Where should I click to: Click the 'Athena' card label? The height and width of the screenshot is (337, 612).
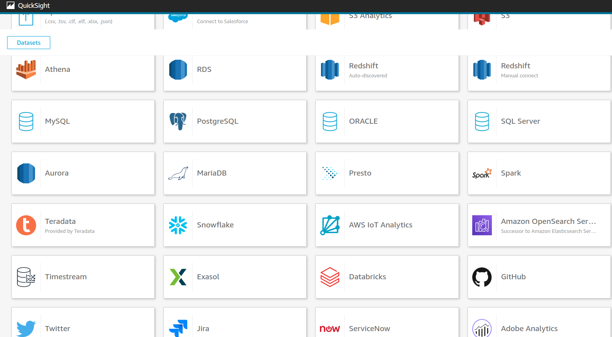click(58, 70)
